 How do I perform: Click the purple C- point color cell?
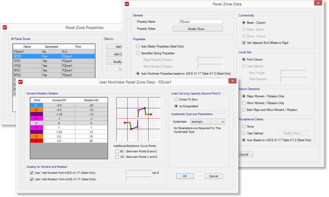[x=37, y=114]
